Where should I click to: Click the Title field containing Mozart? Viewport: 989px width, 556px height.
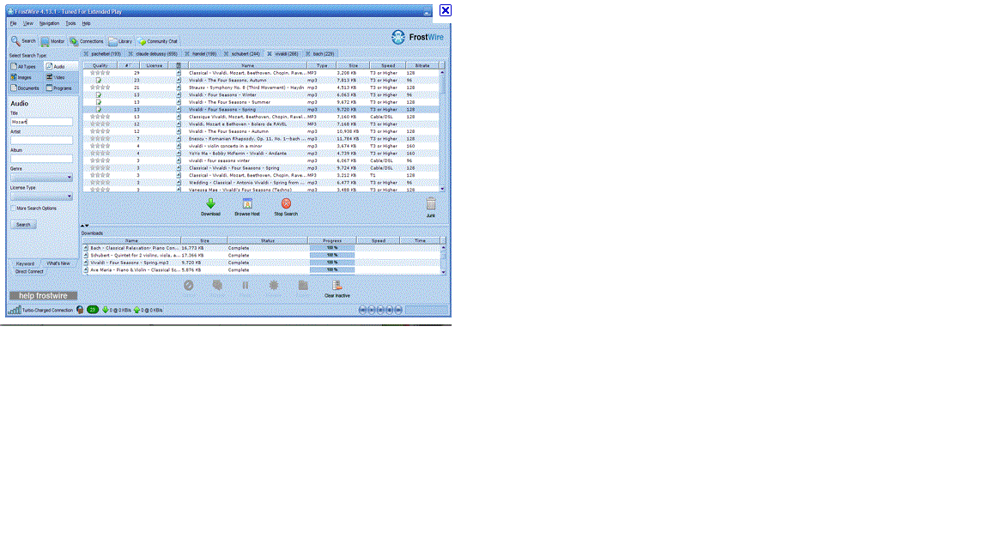coord(41,122)
